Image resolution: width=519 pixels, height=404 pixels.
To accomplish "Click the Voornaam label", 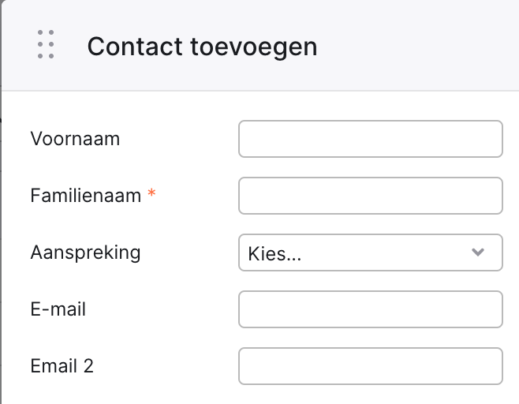I will [x=75, y=138].
